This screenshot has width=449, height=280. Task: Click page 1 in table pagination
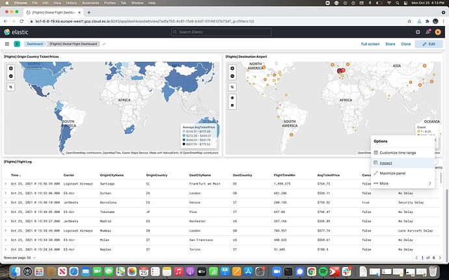click(422, 258)
